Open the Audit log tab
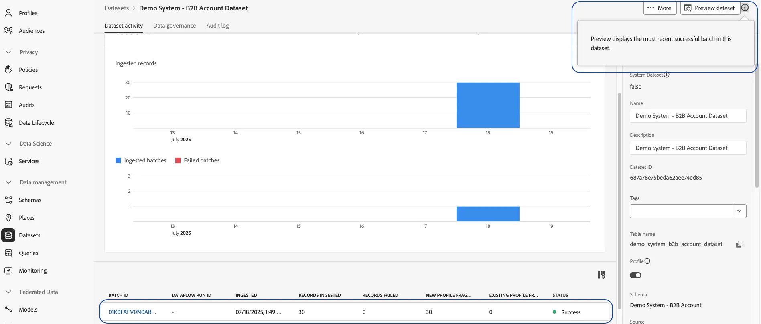 pos(217,26)
